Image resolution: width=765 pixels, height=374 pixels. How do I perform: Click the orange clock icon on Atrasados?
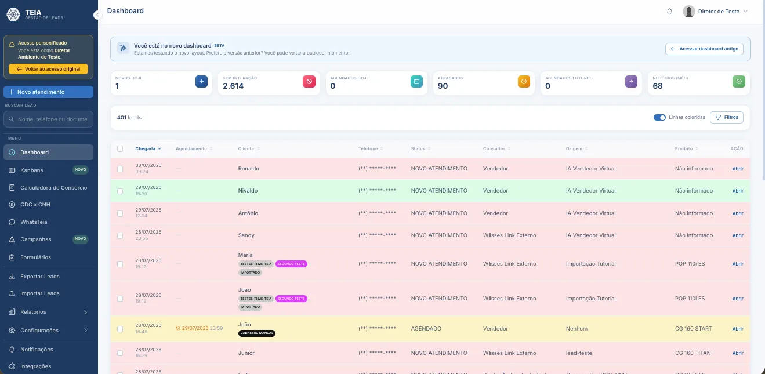[524, 82]
